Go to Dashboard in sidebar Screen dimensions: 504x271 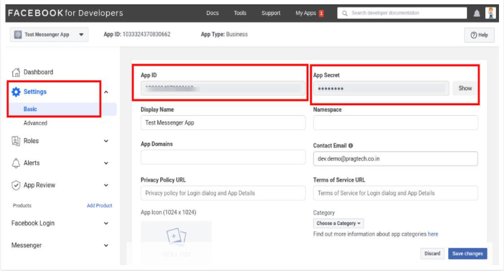coord(38,72)
